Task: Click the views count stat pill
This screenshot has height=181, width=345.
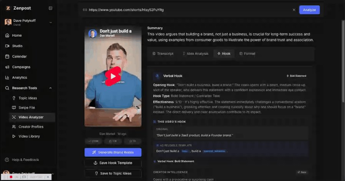Action: pos(94,141)
